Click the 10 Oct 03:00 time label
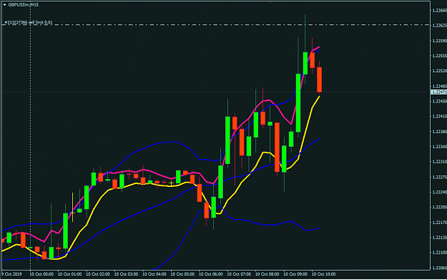 pos(126,274)
